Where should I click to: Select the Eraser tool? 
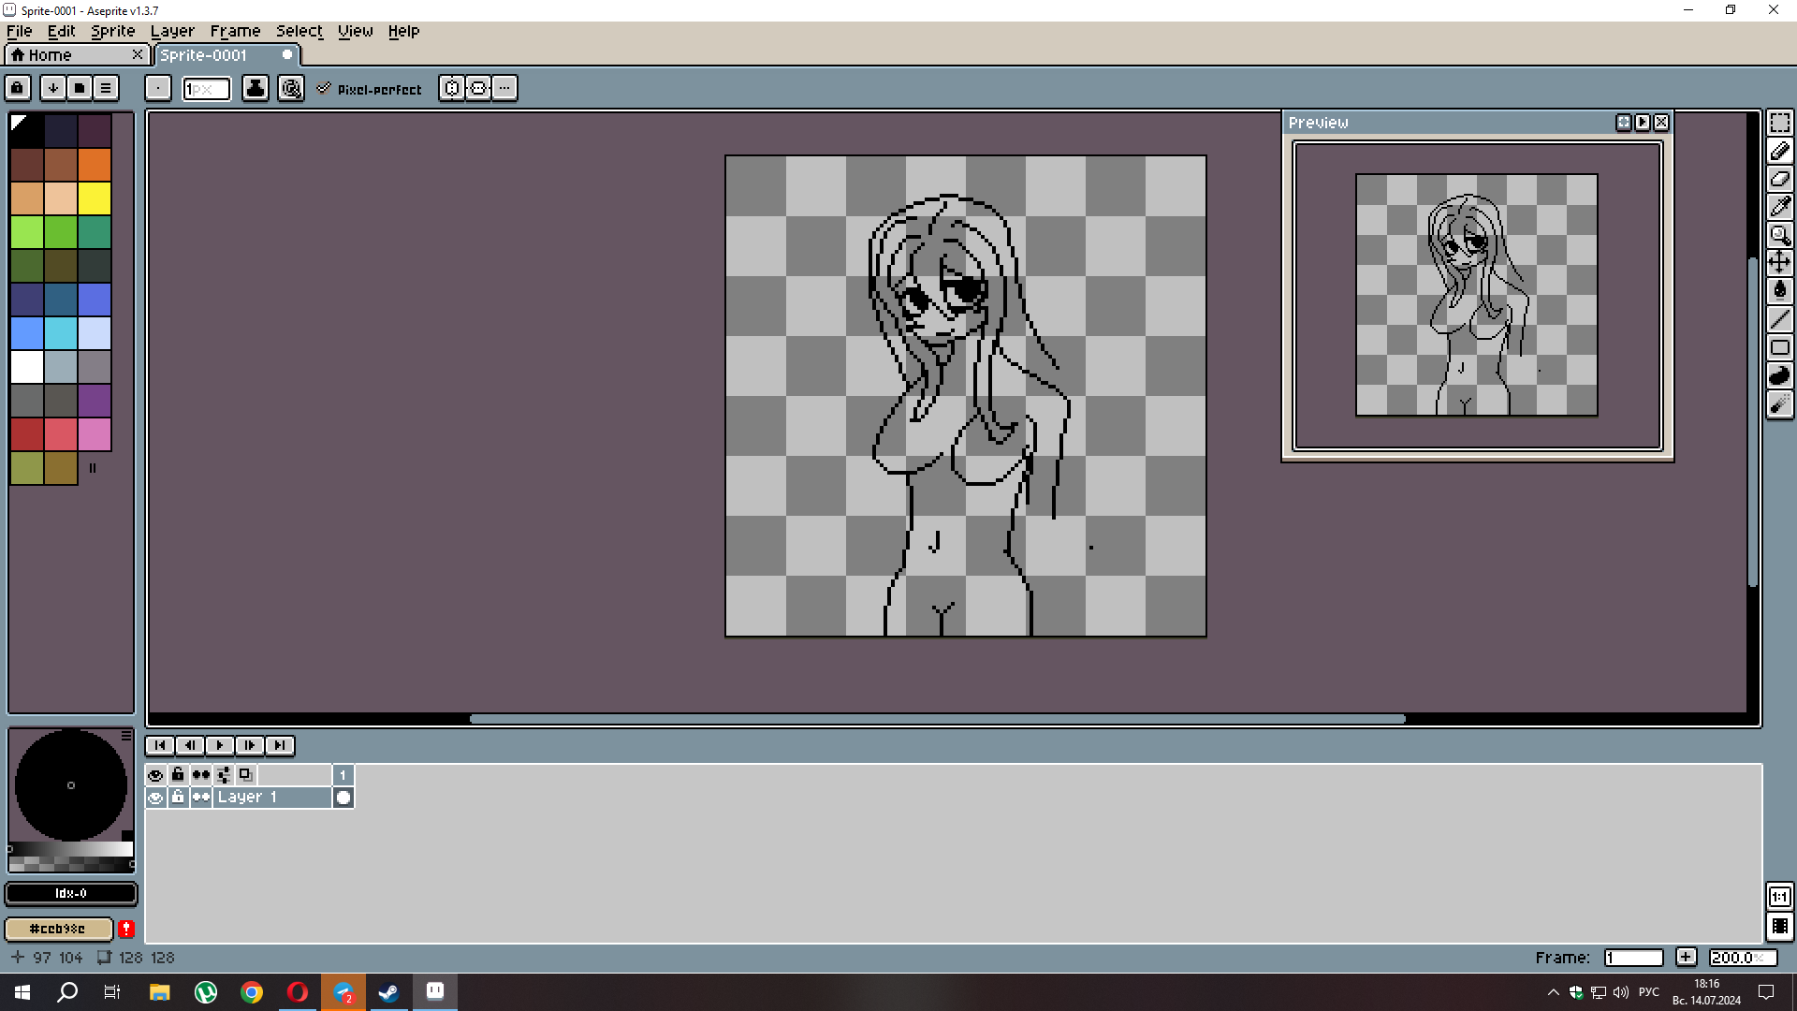[1779, 178]
